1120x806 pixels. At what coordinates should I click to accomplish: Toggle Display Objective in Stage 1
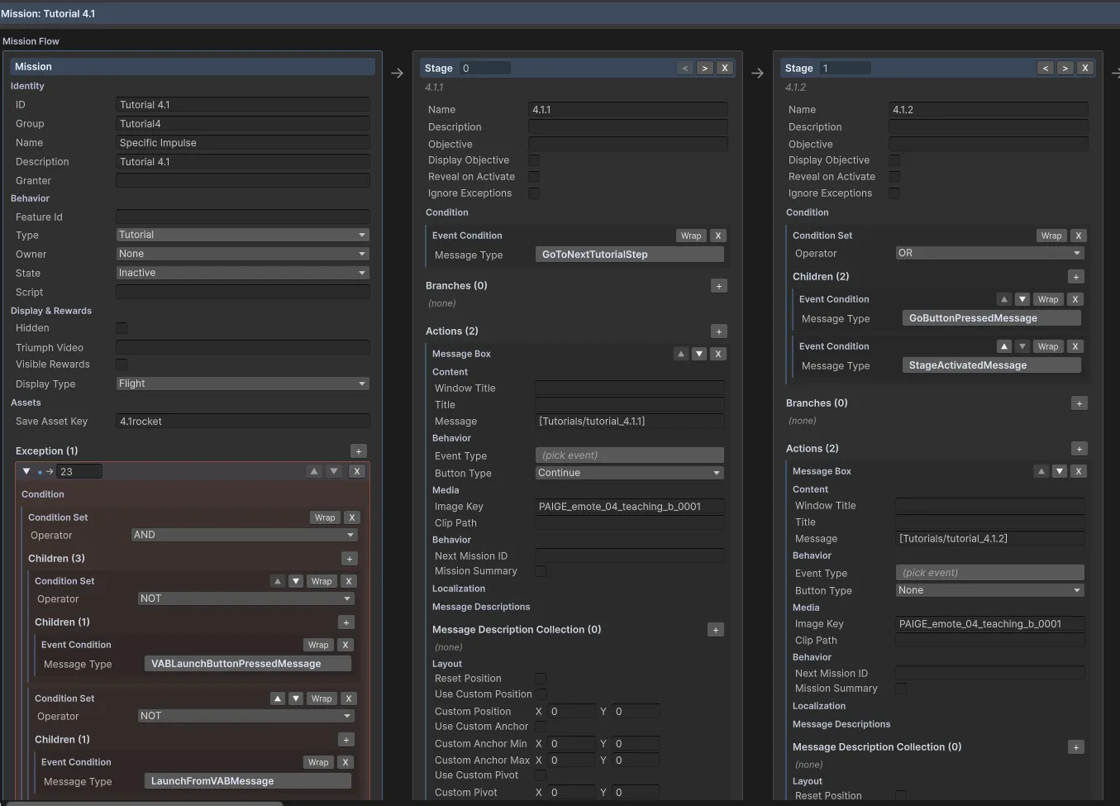(894, 160)
